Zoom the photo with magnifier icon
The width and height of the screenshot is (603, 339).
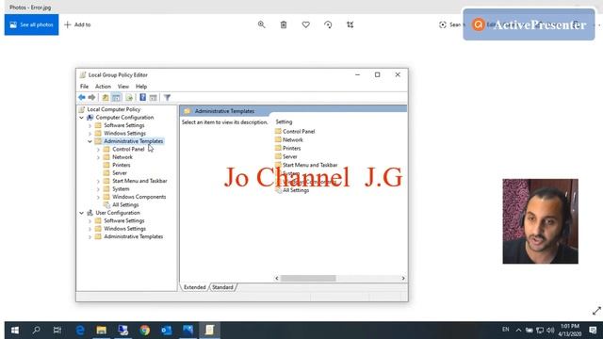262,24
